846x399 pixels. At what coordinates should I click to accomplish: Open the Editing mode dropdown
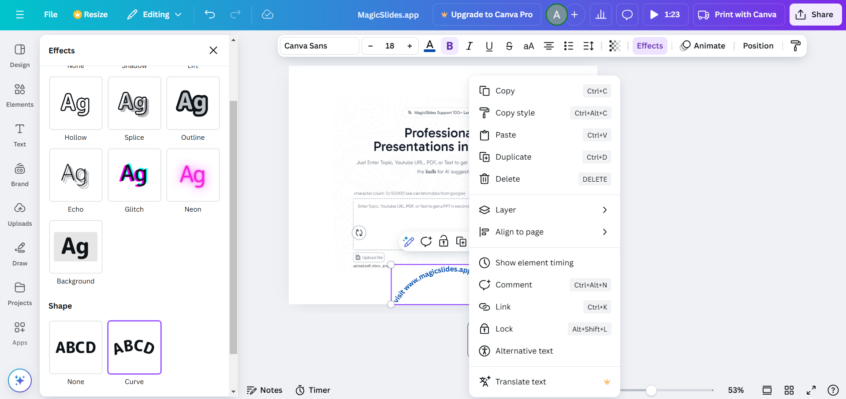pos(154,15)
